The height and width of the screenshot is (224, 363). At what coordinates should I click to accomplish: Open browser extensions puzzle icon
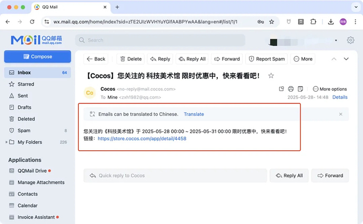click(313, 22)
